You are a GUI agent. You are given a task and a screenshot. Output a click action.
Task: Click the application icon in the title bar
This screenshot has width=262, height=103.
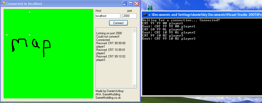tap(3, 4)
